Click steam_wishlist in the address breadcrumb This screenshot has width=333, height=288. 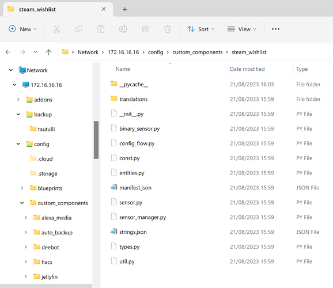click(x=249, y=52)
